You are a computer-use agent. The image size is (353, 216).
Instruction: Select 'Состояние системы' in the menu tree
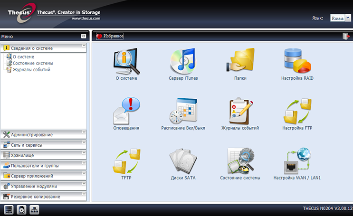point(33,63)
